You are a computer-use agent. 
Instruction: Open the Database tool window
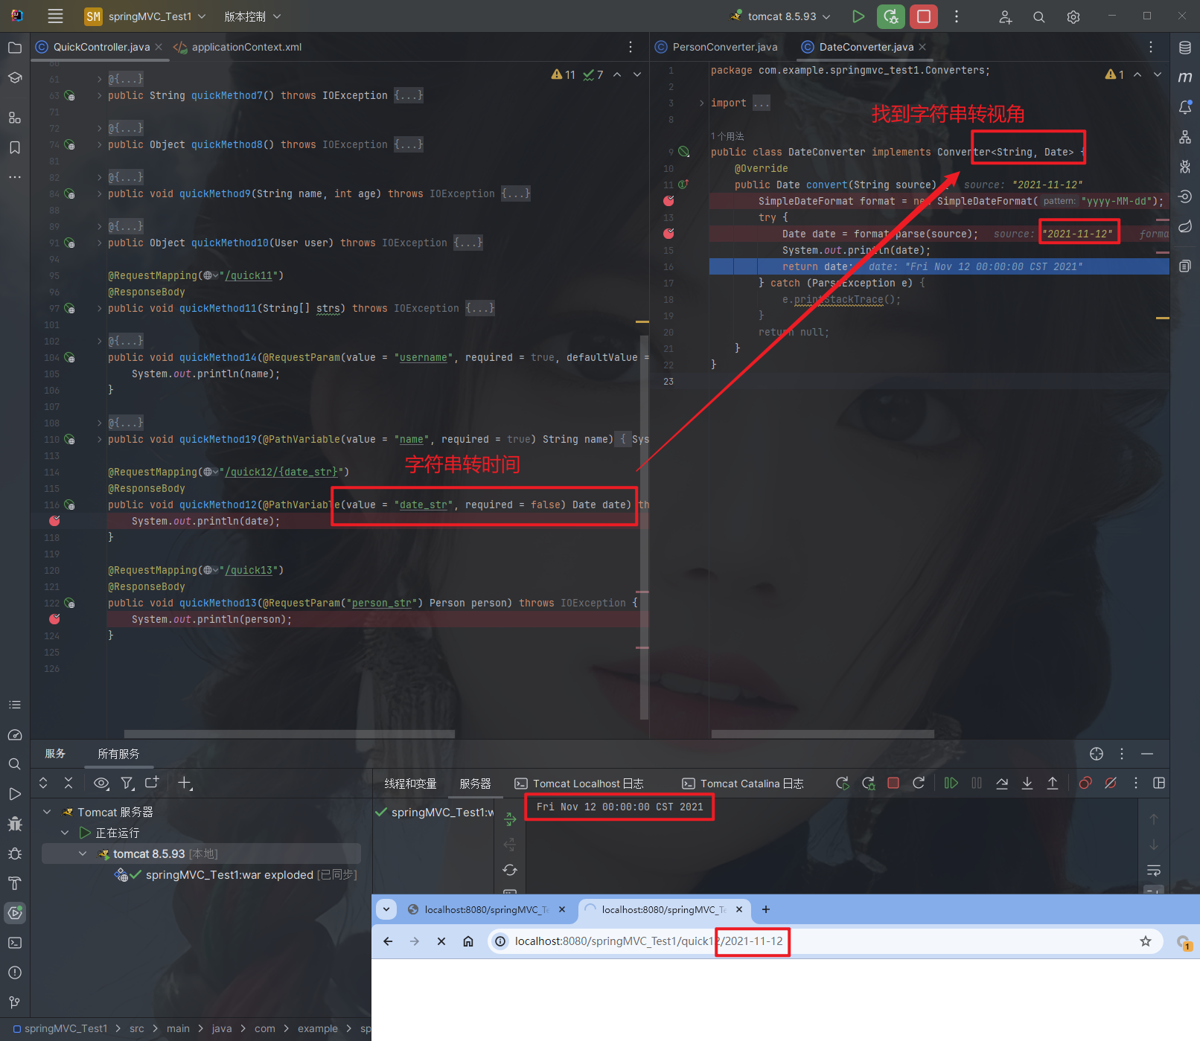coord(1185,48)
